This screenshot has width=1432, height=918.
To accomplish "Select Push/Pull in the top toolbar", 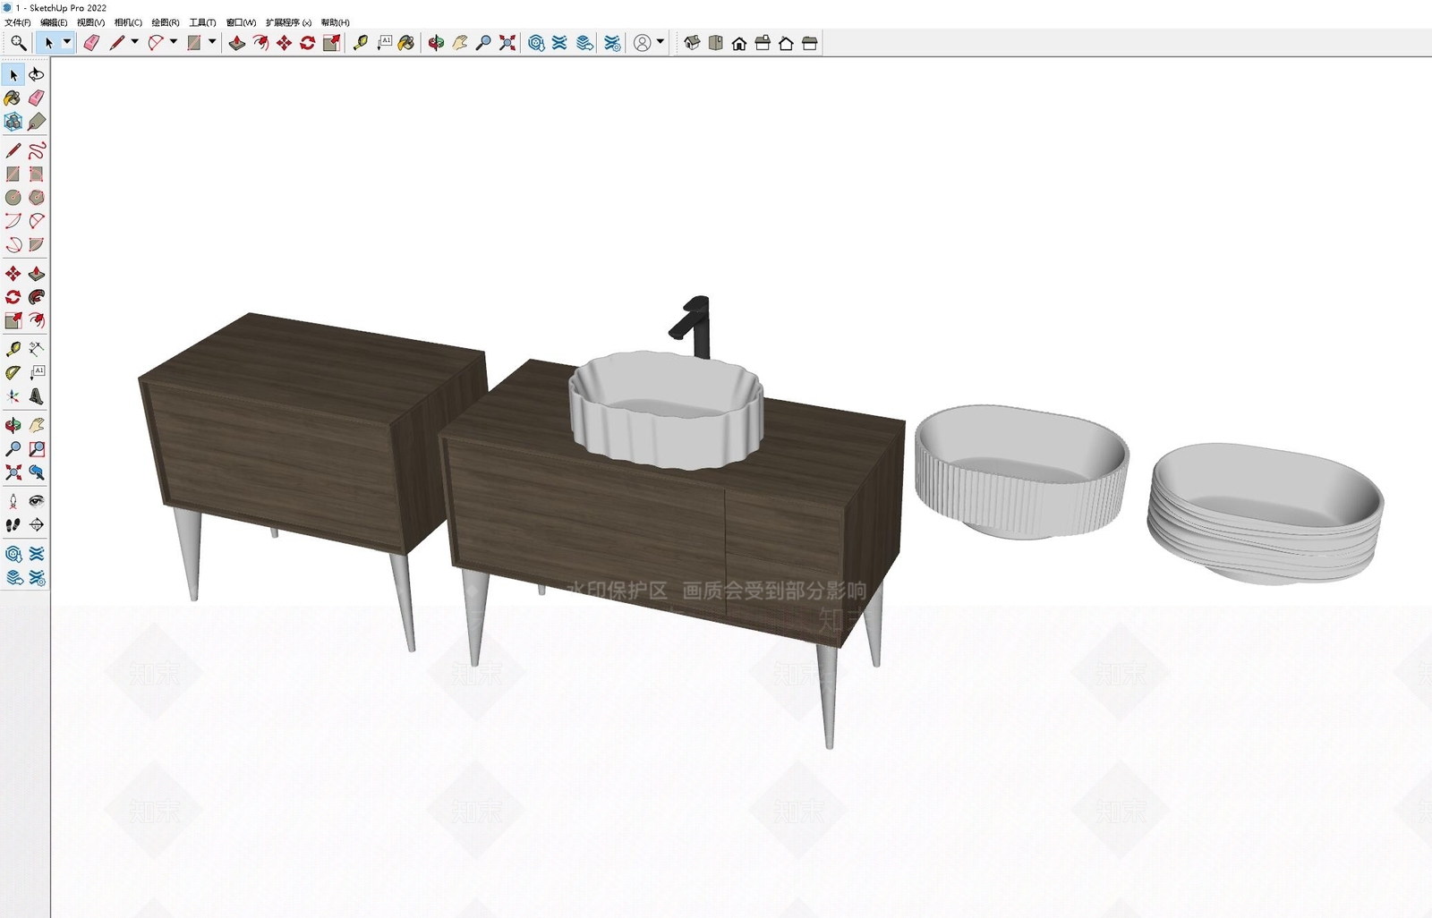I will click(x=236, y=43).
